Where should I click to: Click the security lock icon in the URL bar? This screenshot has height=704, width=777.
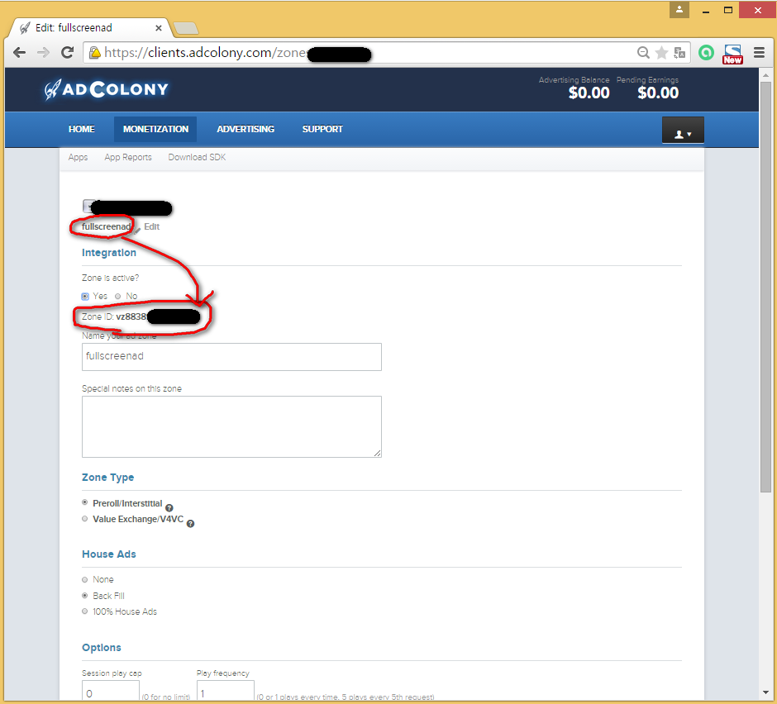pos(95,53)
